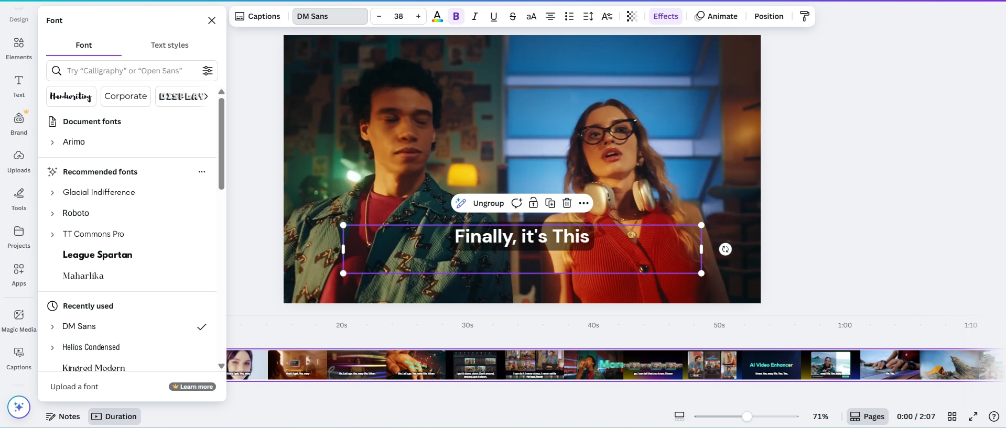The height and width of the screenshot is (428, 1006).
Task: Open the transparency control
Action: point(632,16)
